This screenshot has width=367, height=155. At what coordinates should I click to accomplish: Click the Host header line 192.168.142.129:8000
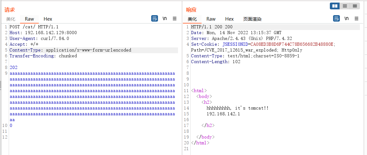tap(43, 33)
